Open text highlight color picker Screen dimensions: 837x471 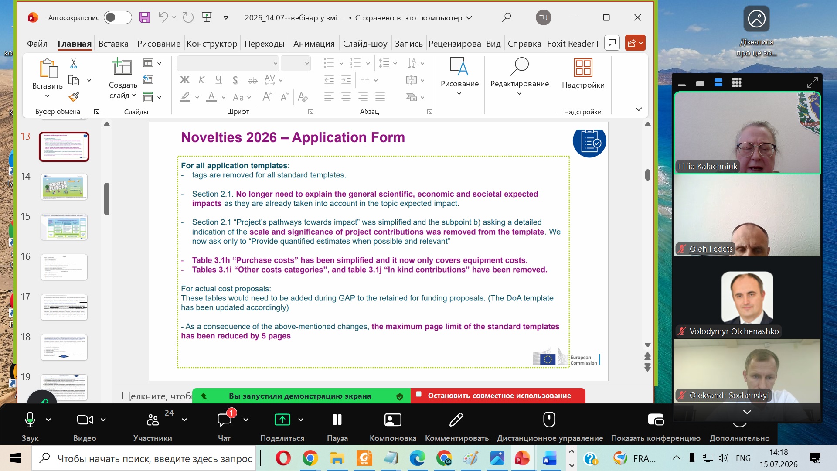185,97
